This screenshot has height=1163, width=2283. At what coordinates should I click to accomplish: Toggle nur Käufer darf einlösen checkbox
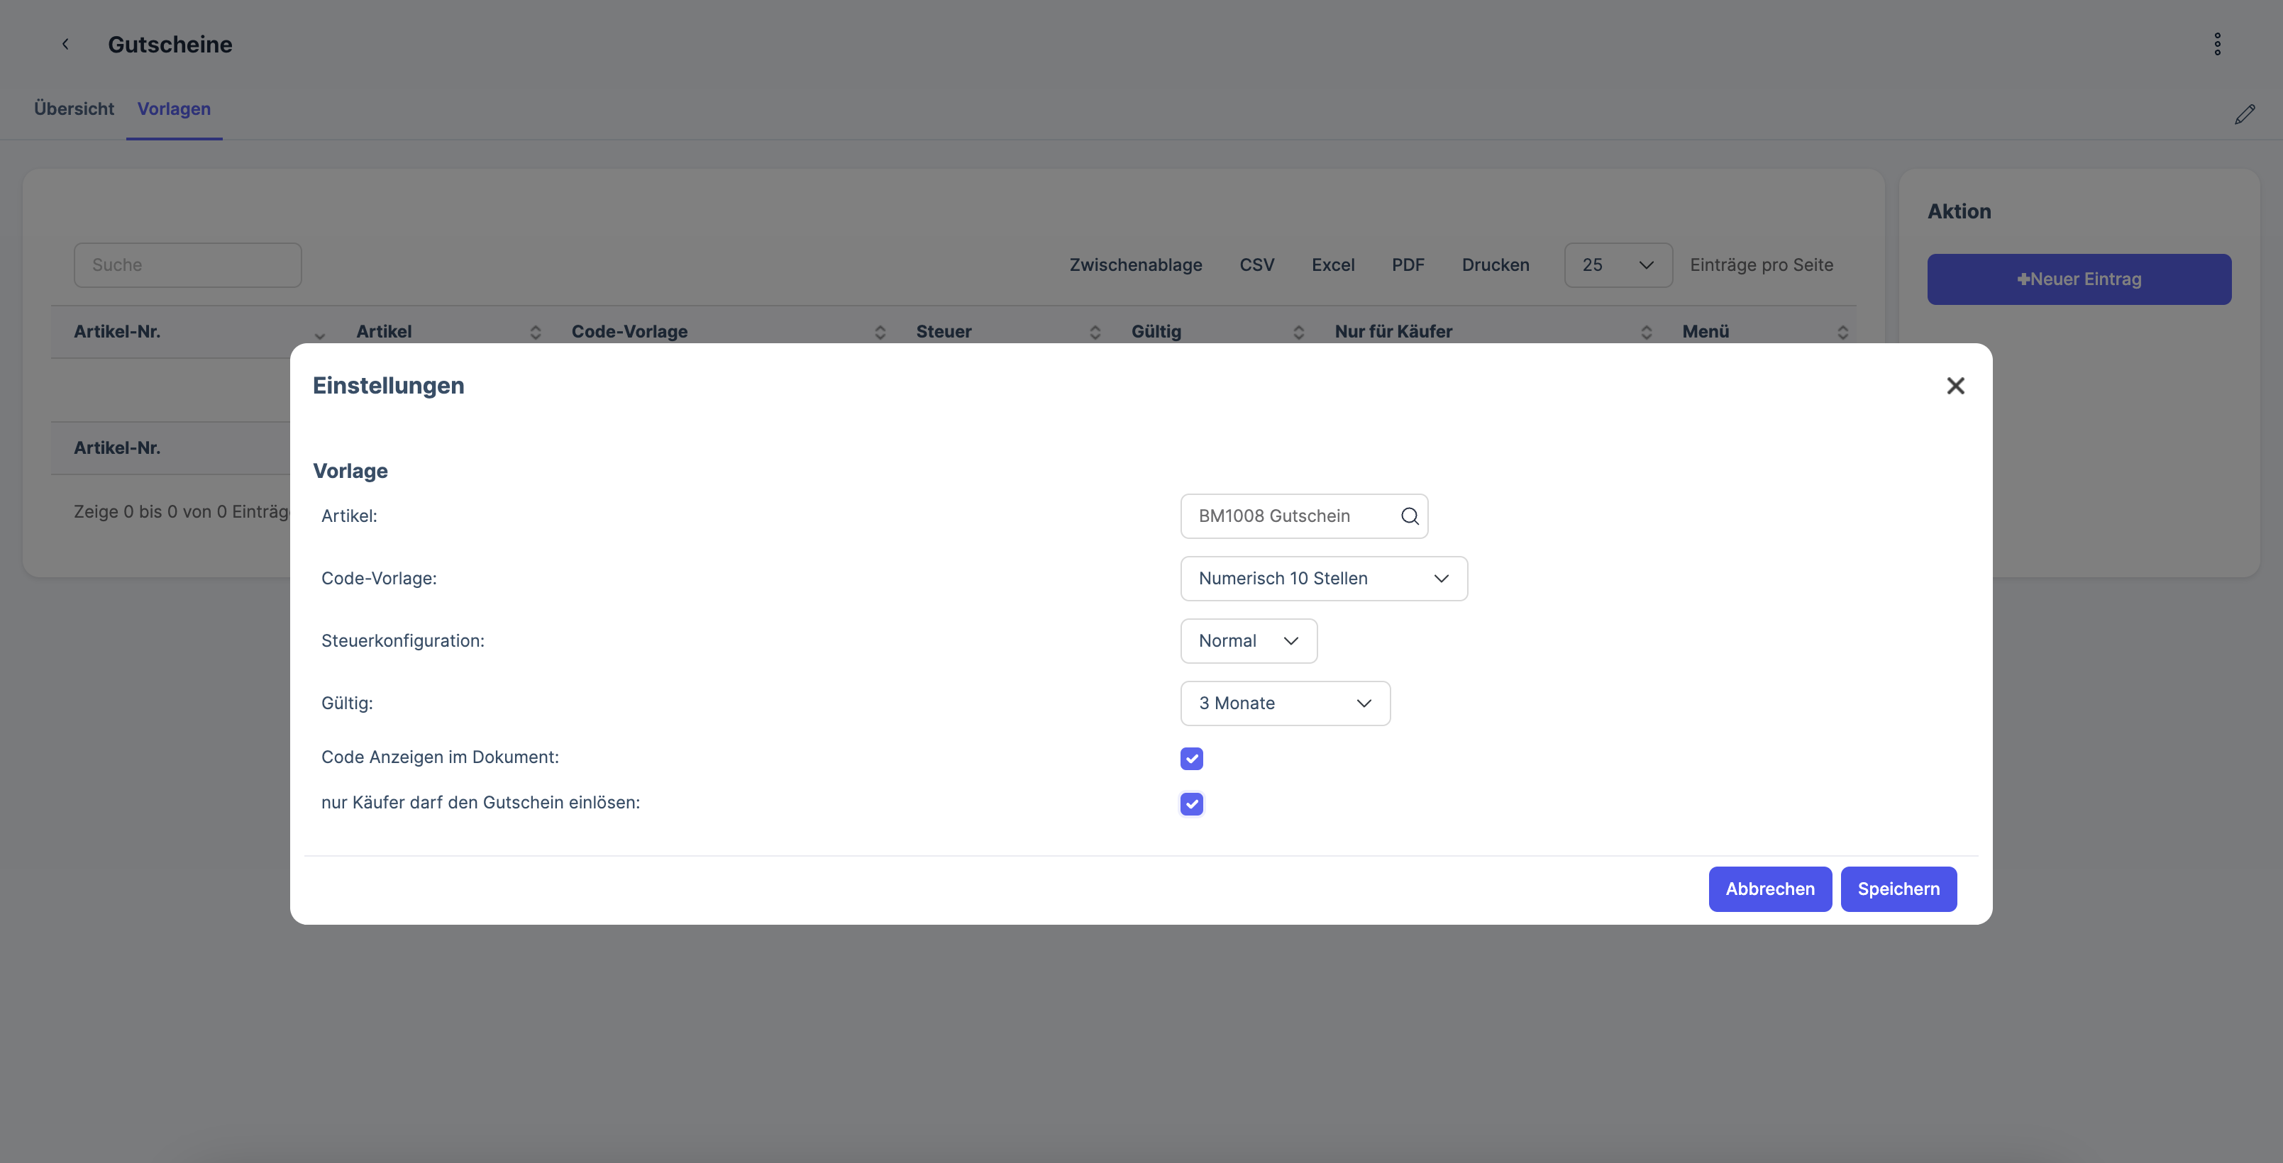coord(1191,803)
